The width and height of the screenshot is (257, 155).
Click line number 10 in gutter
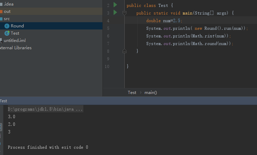107,67
